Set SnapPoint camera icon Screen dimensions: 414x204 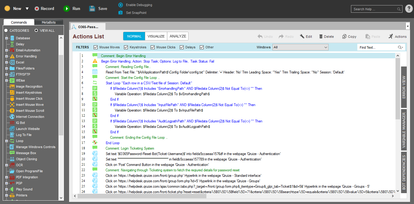(121, 13)
